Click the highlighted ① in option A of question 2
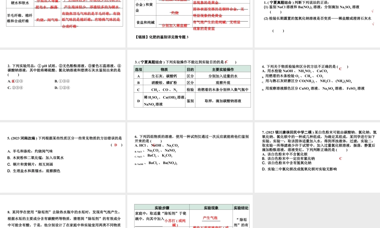The height and width of the screenshot is (228, 380). (x=13, y=81)
